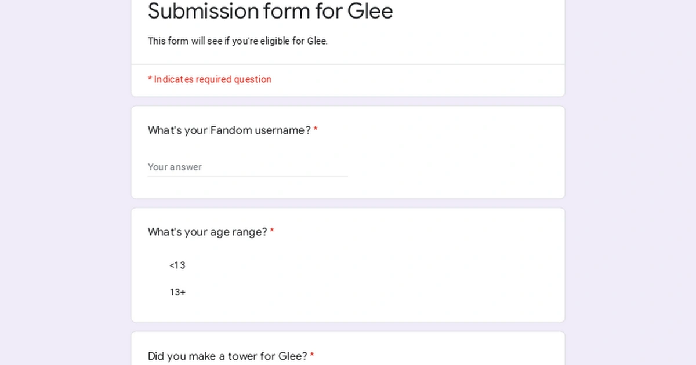The image size is (696, 365).
Task: Click the question "What's your age range?"
Action: (208, 232)
